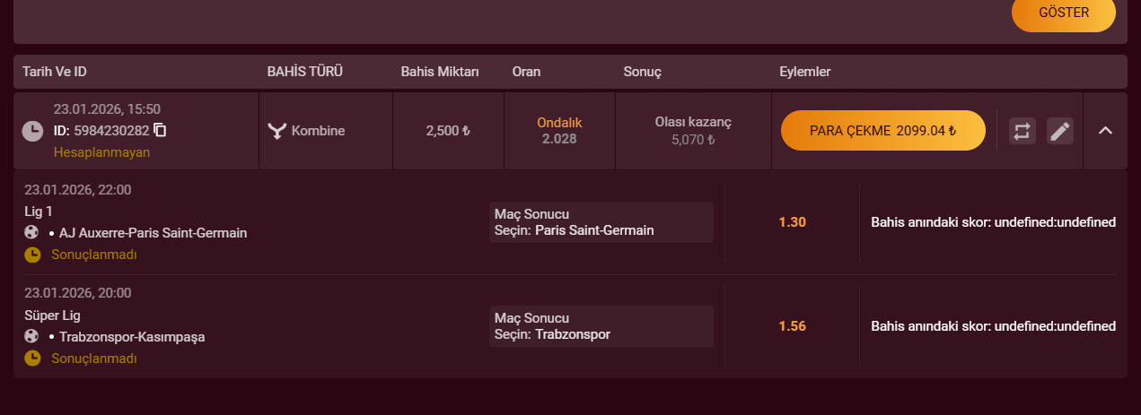Click the Bahis Miktarı column header
The image size is (1141, 415).
coord(440,72)
